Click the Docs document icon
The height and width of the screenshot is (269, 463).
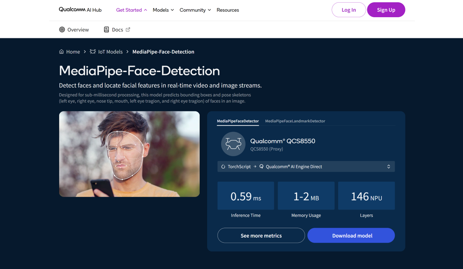[x=106, y=30]
